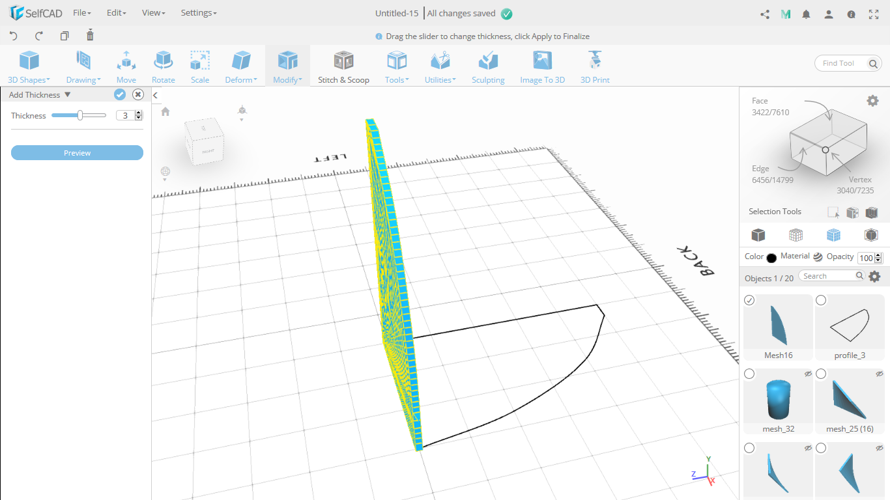Choose solid shading view mode

(758, 234)
